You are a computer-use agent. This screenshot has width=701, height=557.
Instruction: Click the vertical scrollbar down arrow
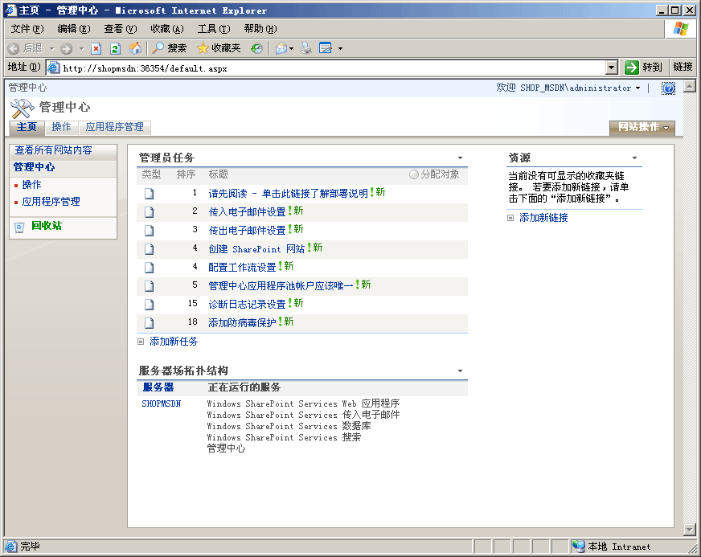coord(690,530)
